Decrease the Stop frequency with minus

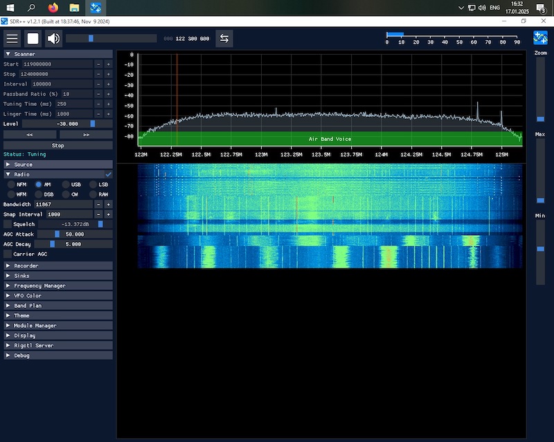(98, 74)
